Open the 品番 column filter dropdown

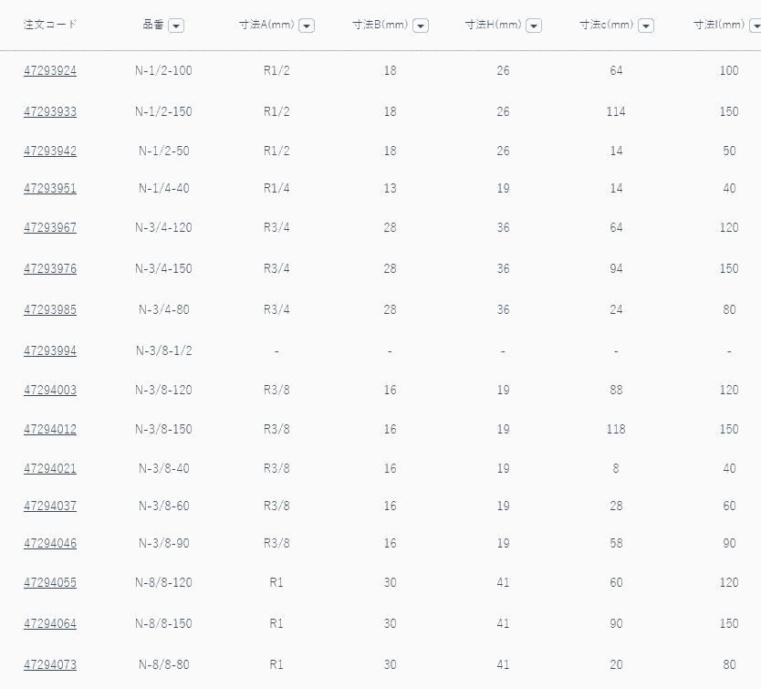[176, 26]
